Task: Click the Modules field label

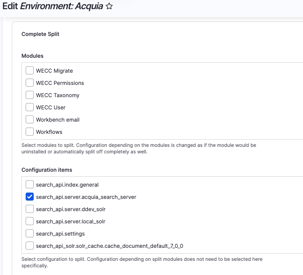Action: pos(33,56)
